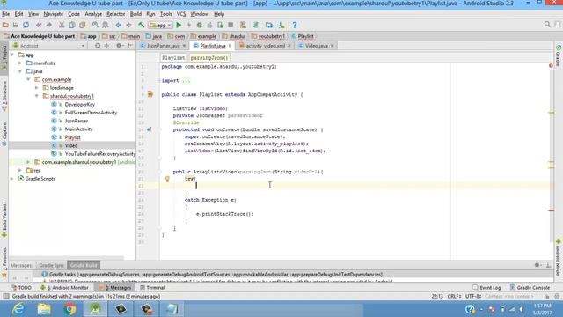The width and height of the screenshot is (563, 317).
Task: Click the Cut scissors icon
Action: click(62, 25)
